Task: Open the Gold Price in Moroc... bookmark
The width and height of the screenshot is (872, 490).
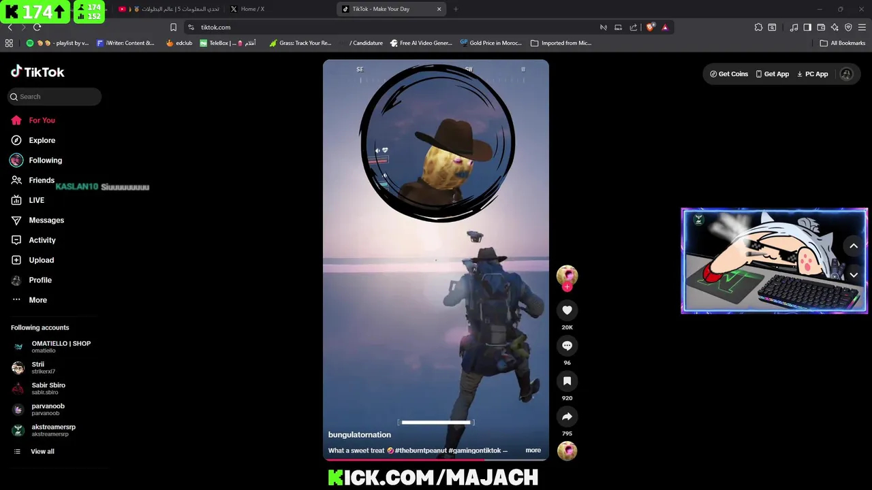Action: click(490, 43)
